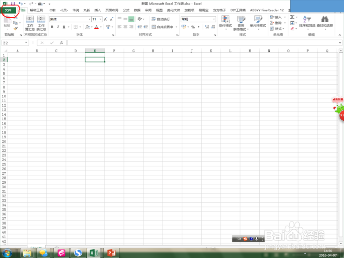Apply the red font color A
Image resolution: width=344 pixels, height=258 pixels.
click(97, 27)
